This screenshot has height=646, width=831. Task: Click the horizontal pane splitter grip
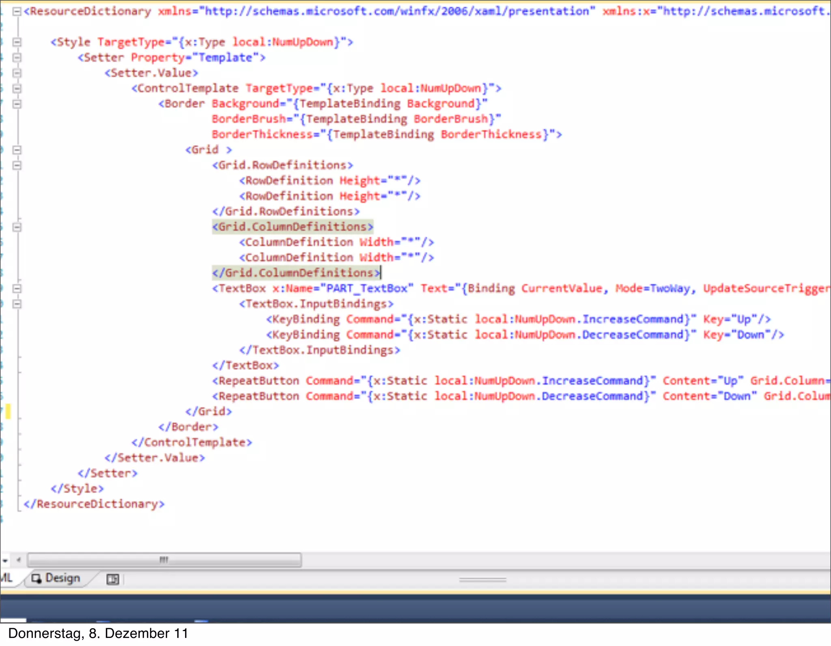coord(482,580)
